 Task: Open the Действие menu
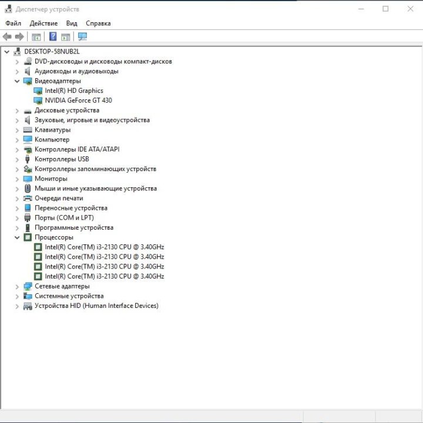(43, 23)
